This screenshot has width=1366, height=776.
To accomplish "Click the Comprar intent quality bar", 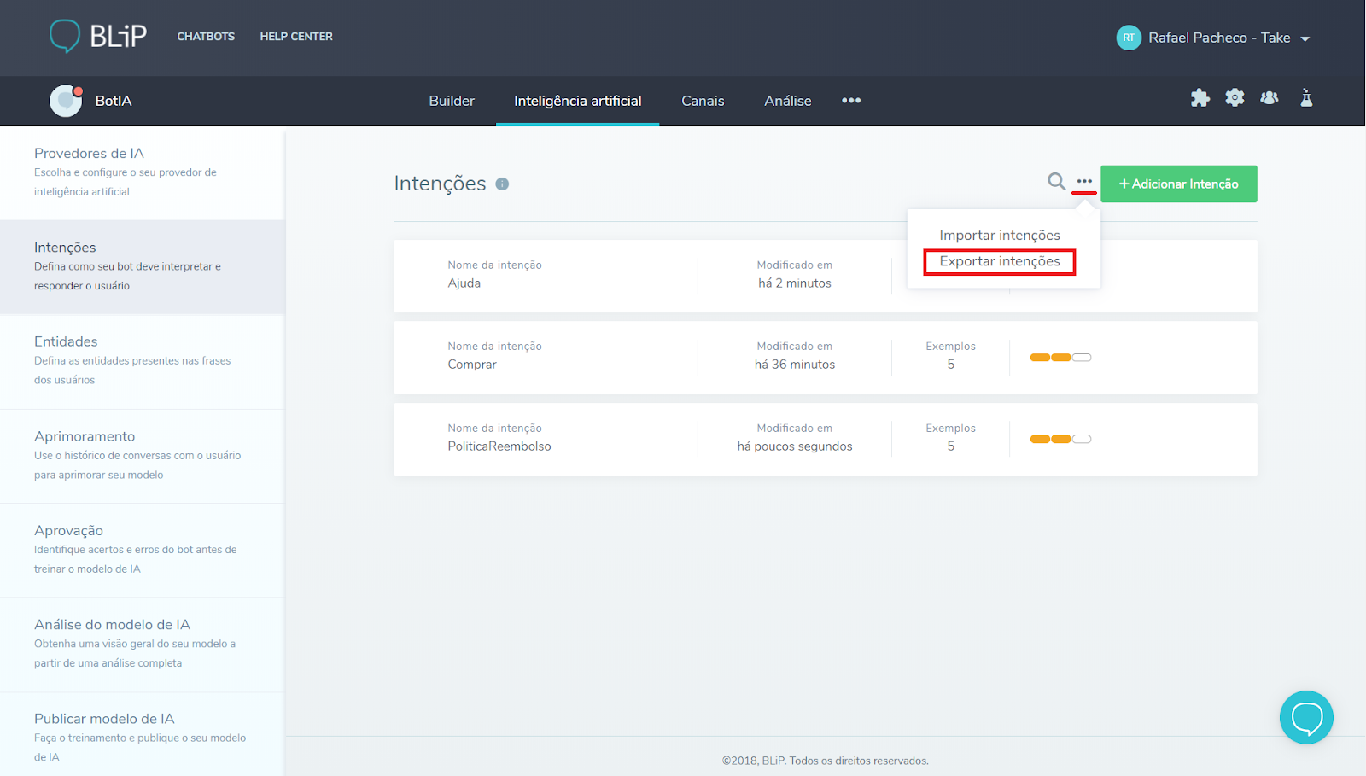I will (x=1060, y=358).
